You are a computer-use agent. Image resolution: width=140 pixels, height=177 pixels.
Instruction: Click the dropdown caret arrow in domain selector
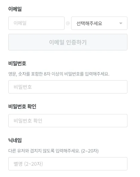tap(121, 23)
